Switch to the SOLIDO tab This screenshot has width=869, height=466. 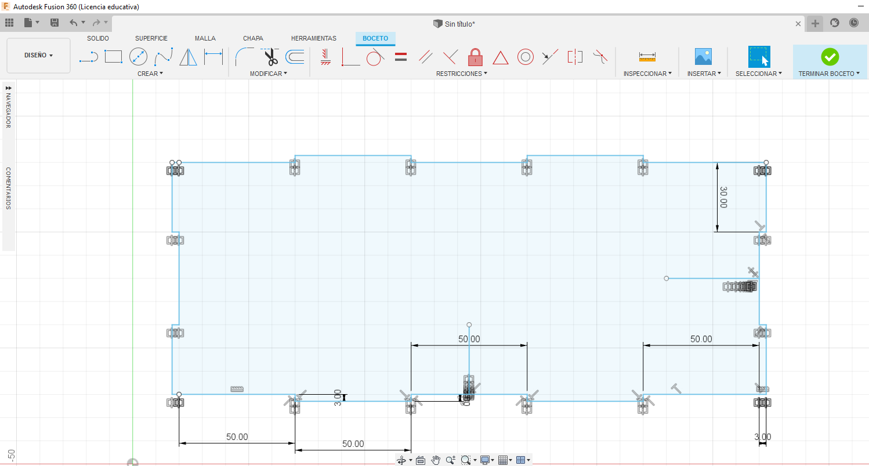tap(98, 38)
